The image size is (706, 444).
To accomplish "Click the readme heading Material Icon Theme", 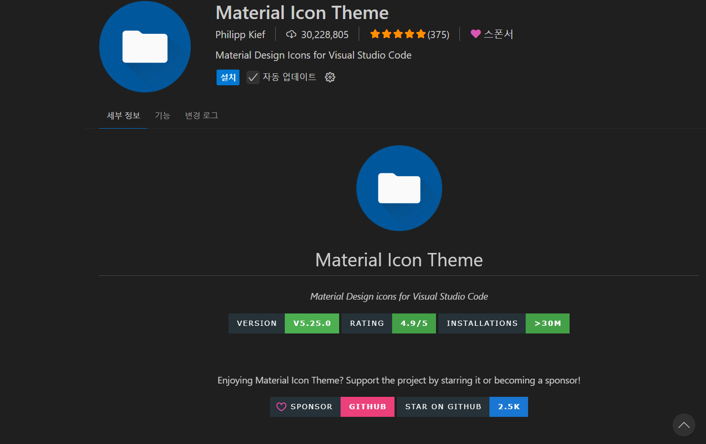I will click(x=399, y=260).
